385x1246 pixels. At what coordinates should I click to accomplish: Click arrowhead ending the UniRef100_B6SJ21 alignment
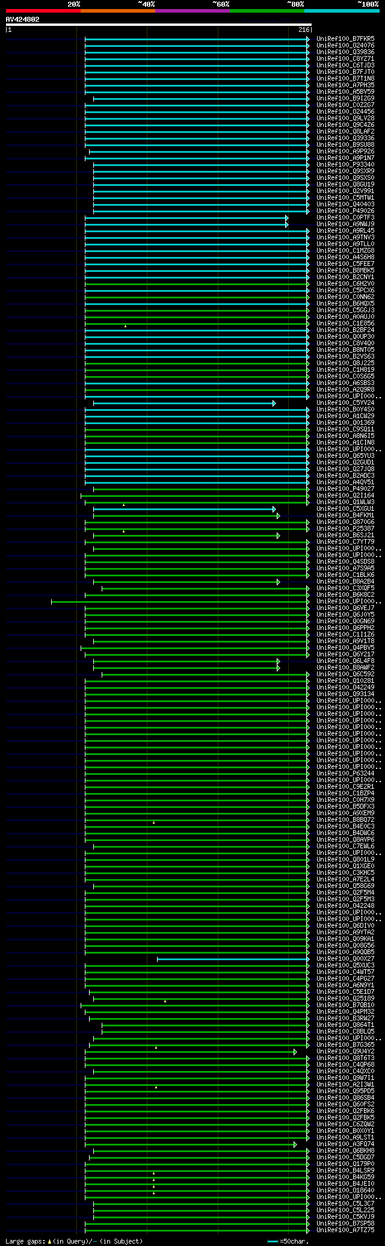tap(278, 535)
